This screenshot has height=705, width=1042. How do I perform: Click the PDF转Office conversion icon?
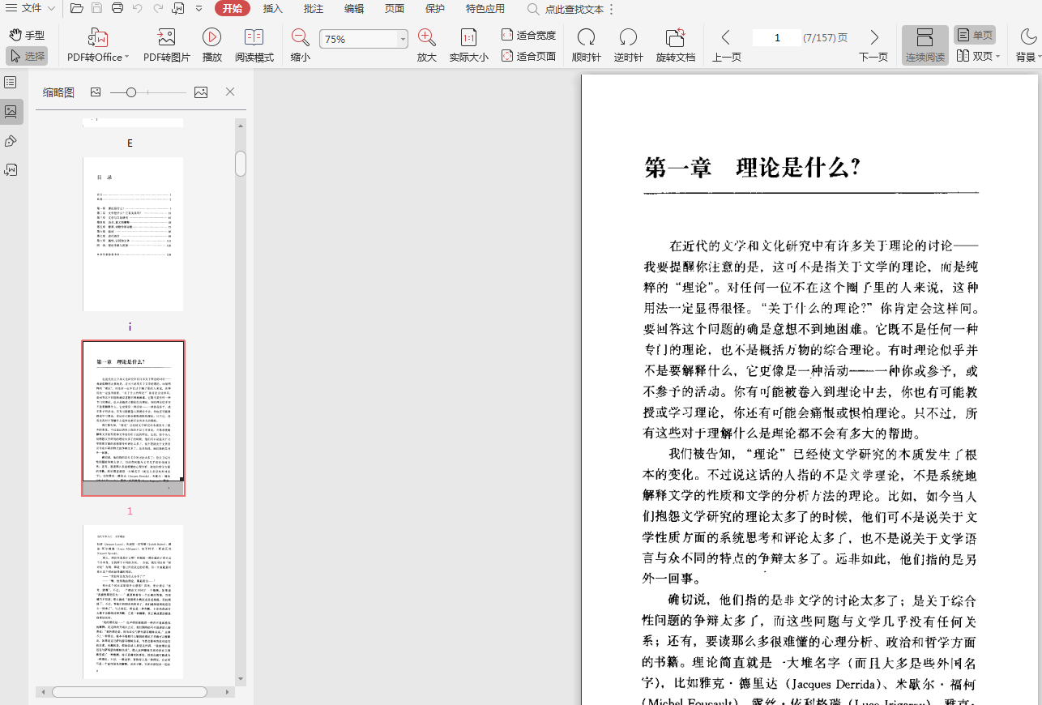click(98, 38)
